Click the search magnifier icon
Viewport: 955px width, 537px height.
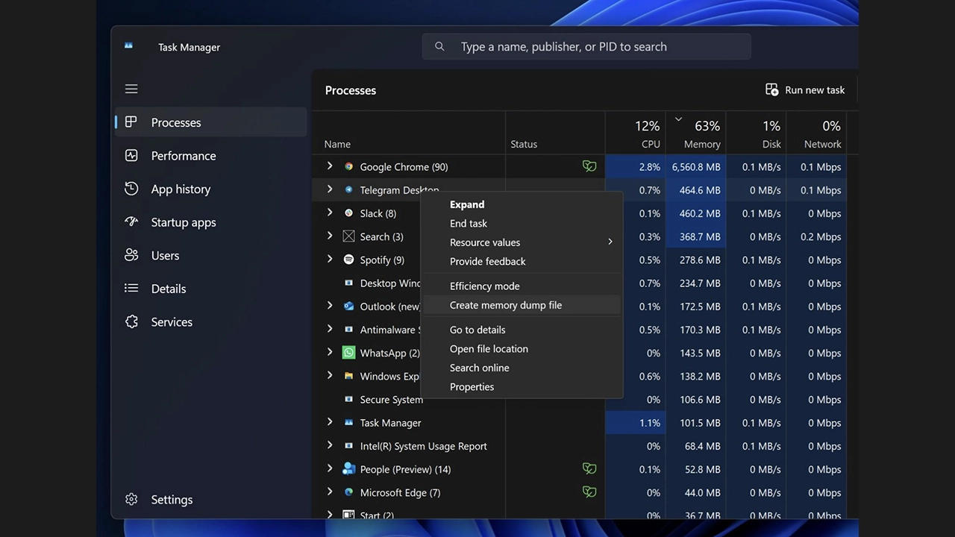pos(439,46)
